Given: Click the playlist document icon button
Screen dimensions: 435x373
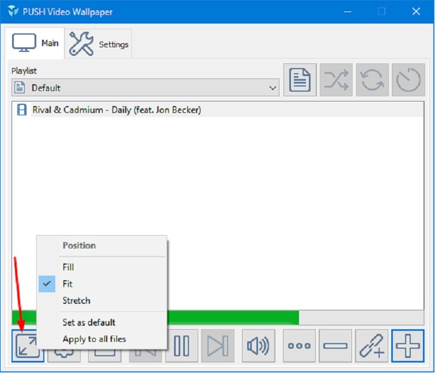Looking at the screenshot, I should click(x=300, y=80).
